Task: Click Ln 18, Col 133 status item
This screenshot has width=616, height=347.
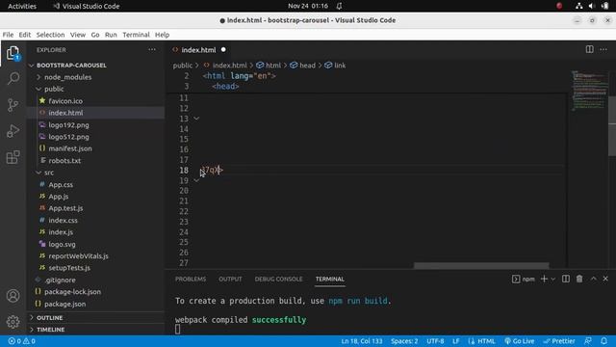Action: [x=362, y=341]
